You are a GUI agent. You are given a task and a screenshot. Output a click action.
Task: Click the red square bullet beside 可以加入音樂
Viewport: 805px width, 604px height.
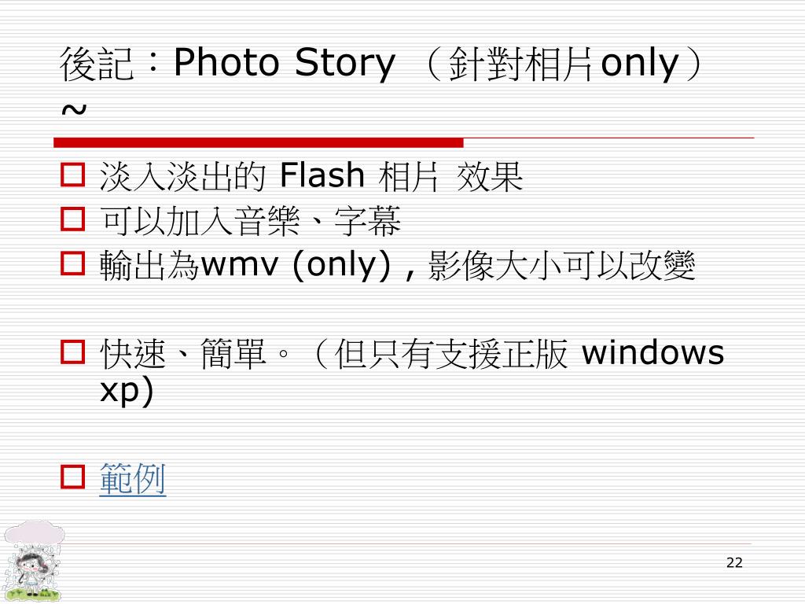click(x=72, y=219)
